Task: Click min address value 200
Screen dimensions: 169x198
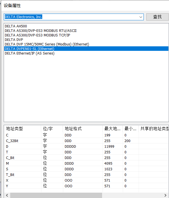Action: [x=127, y=141]
